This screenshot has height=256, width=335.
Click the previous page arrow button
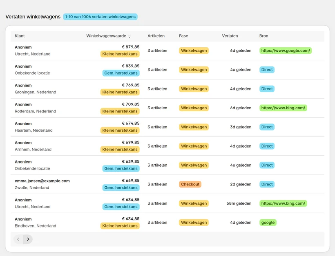[x=18, y=239]
